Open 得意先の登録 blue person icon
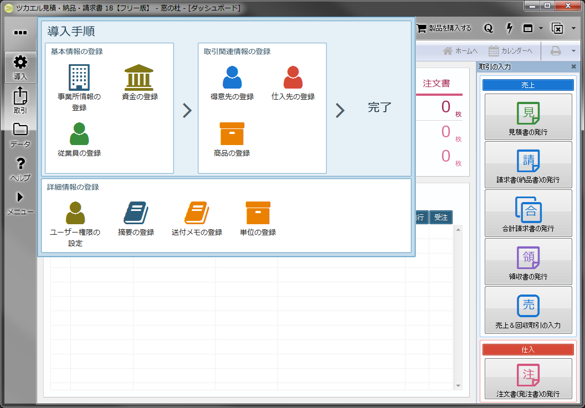 click(232, 77)
